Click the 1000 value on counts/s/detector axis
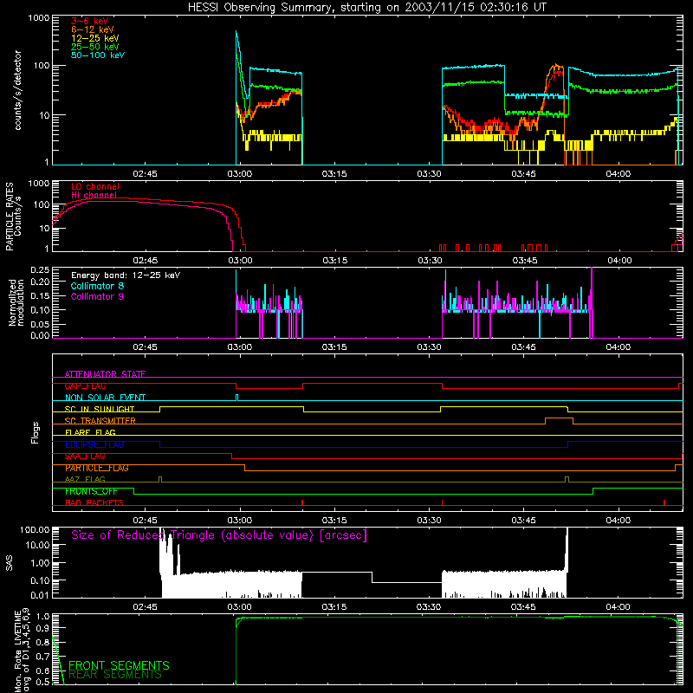The image size is (693, 693). coord(39,18)
